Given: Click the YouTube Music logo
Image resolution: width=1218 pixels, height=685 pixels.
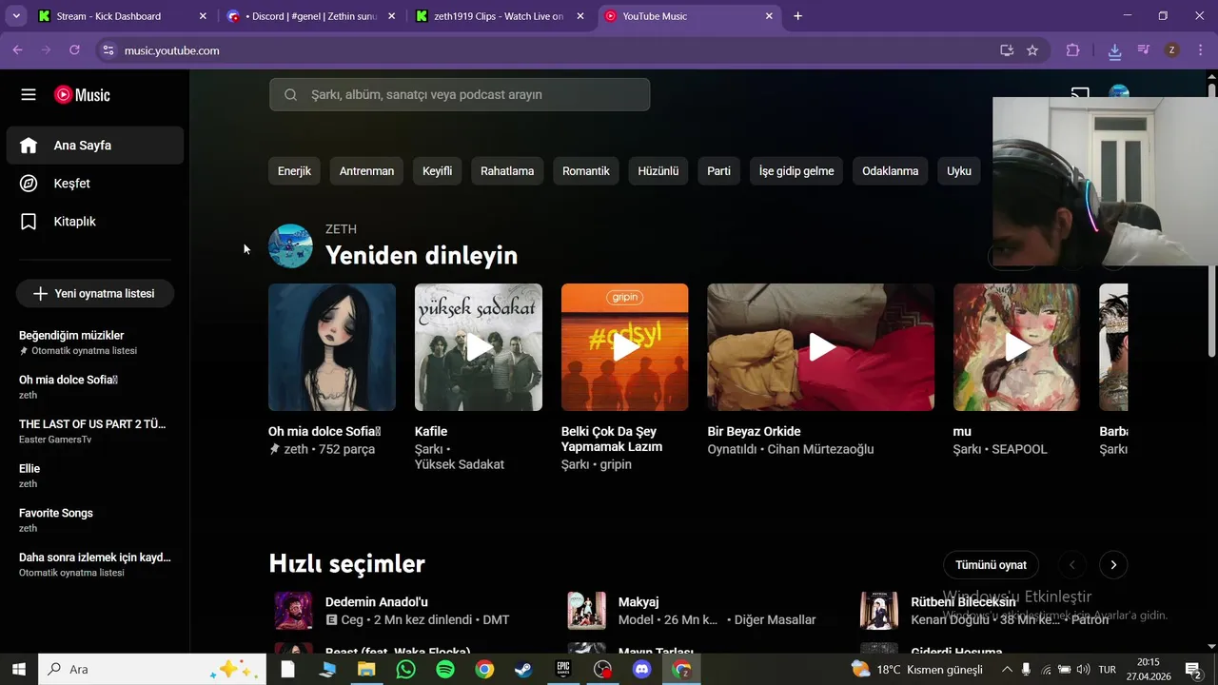Looking at the screenshot, I should [x=82, y=95].
